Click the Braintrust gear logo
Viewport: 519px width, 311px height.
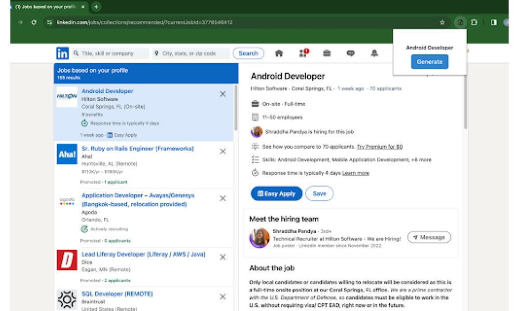[x=67, y=300]
